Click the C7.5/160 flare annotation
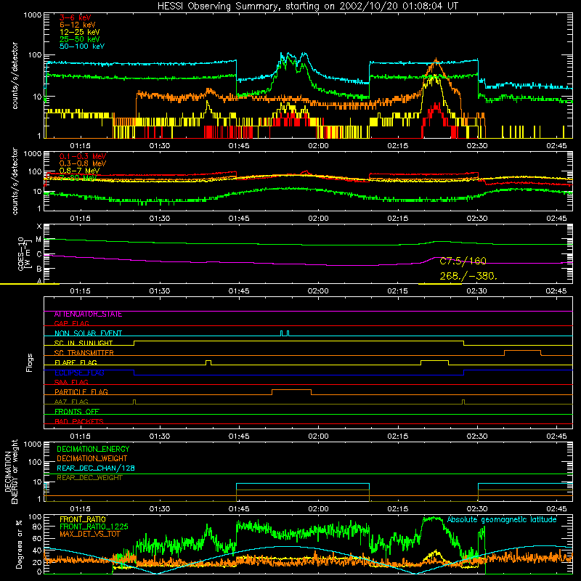The width and height of the screenshot is (581, 581). pos(463,261)
